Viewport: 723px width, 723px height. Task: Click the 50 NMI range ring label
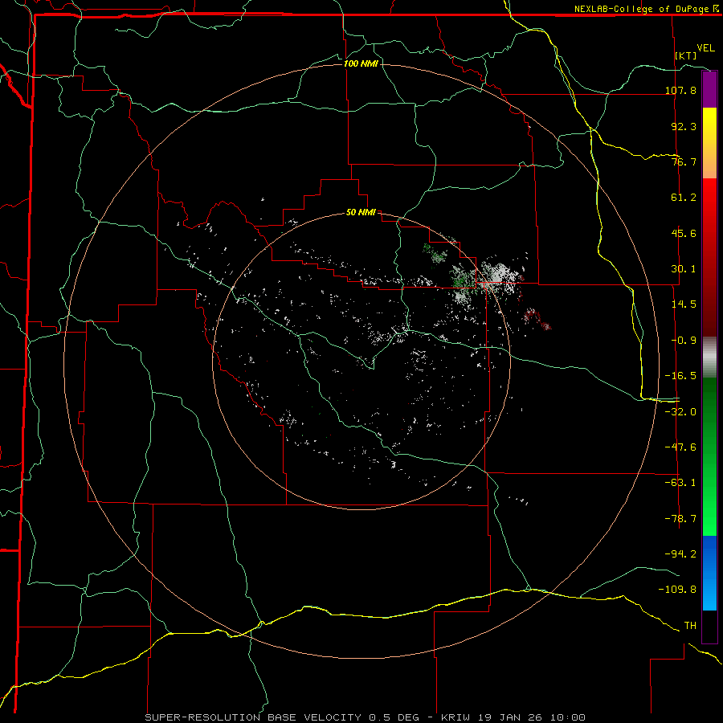point(361,212)
